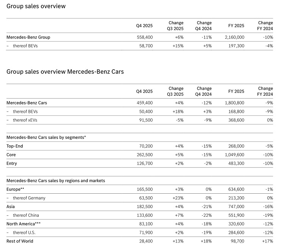The height and width of the screenshot is (244, 284).
Task: Select the 'thereof China' row label
Action: pos(26,215)
